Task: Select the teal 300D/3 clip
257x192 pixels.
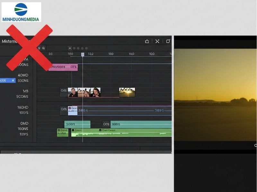Action: (77, 124)
